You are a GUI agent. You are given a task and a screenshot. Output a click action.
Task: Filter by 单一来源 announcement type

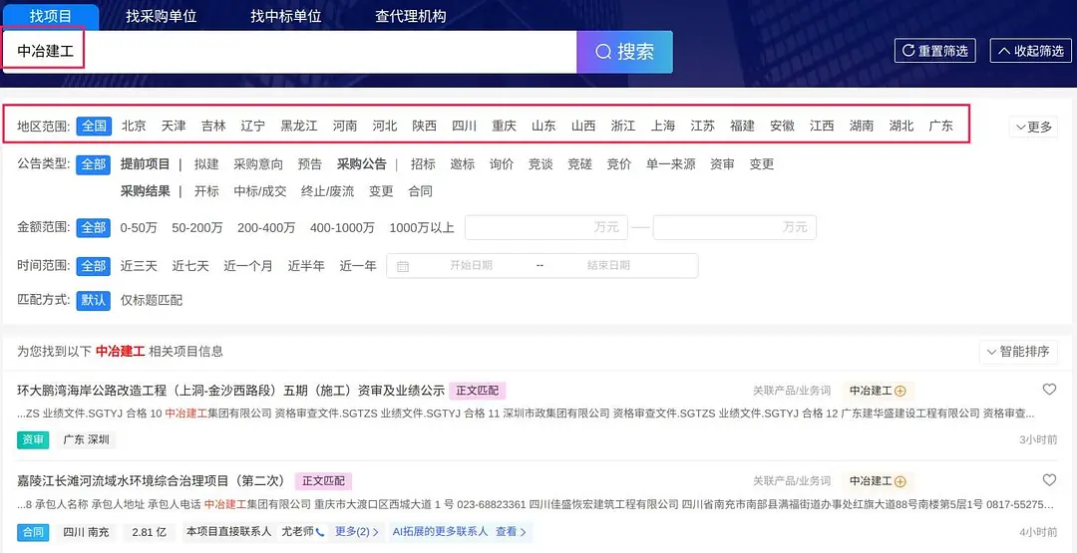671,164
